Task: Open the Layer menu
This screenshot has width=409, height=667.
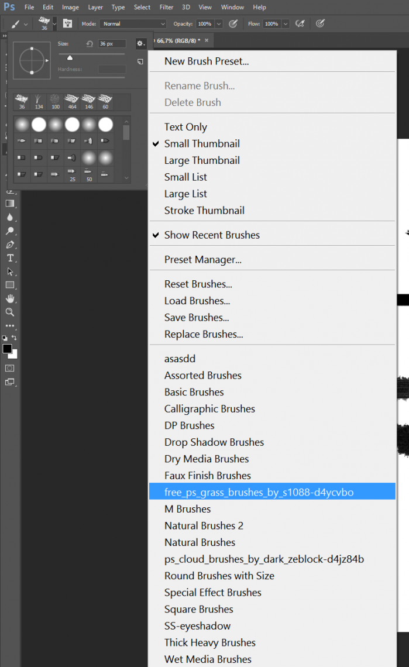Action: [95, 7]
